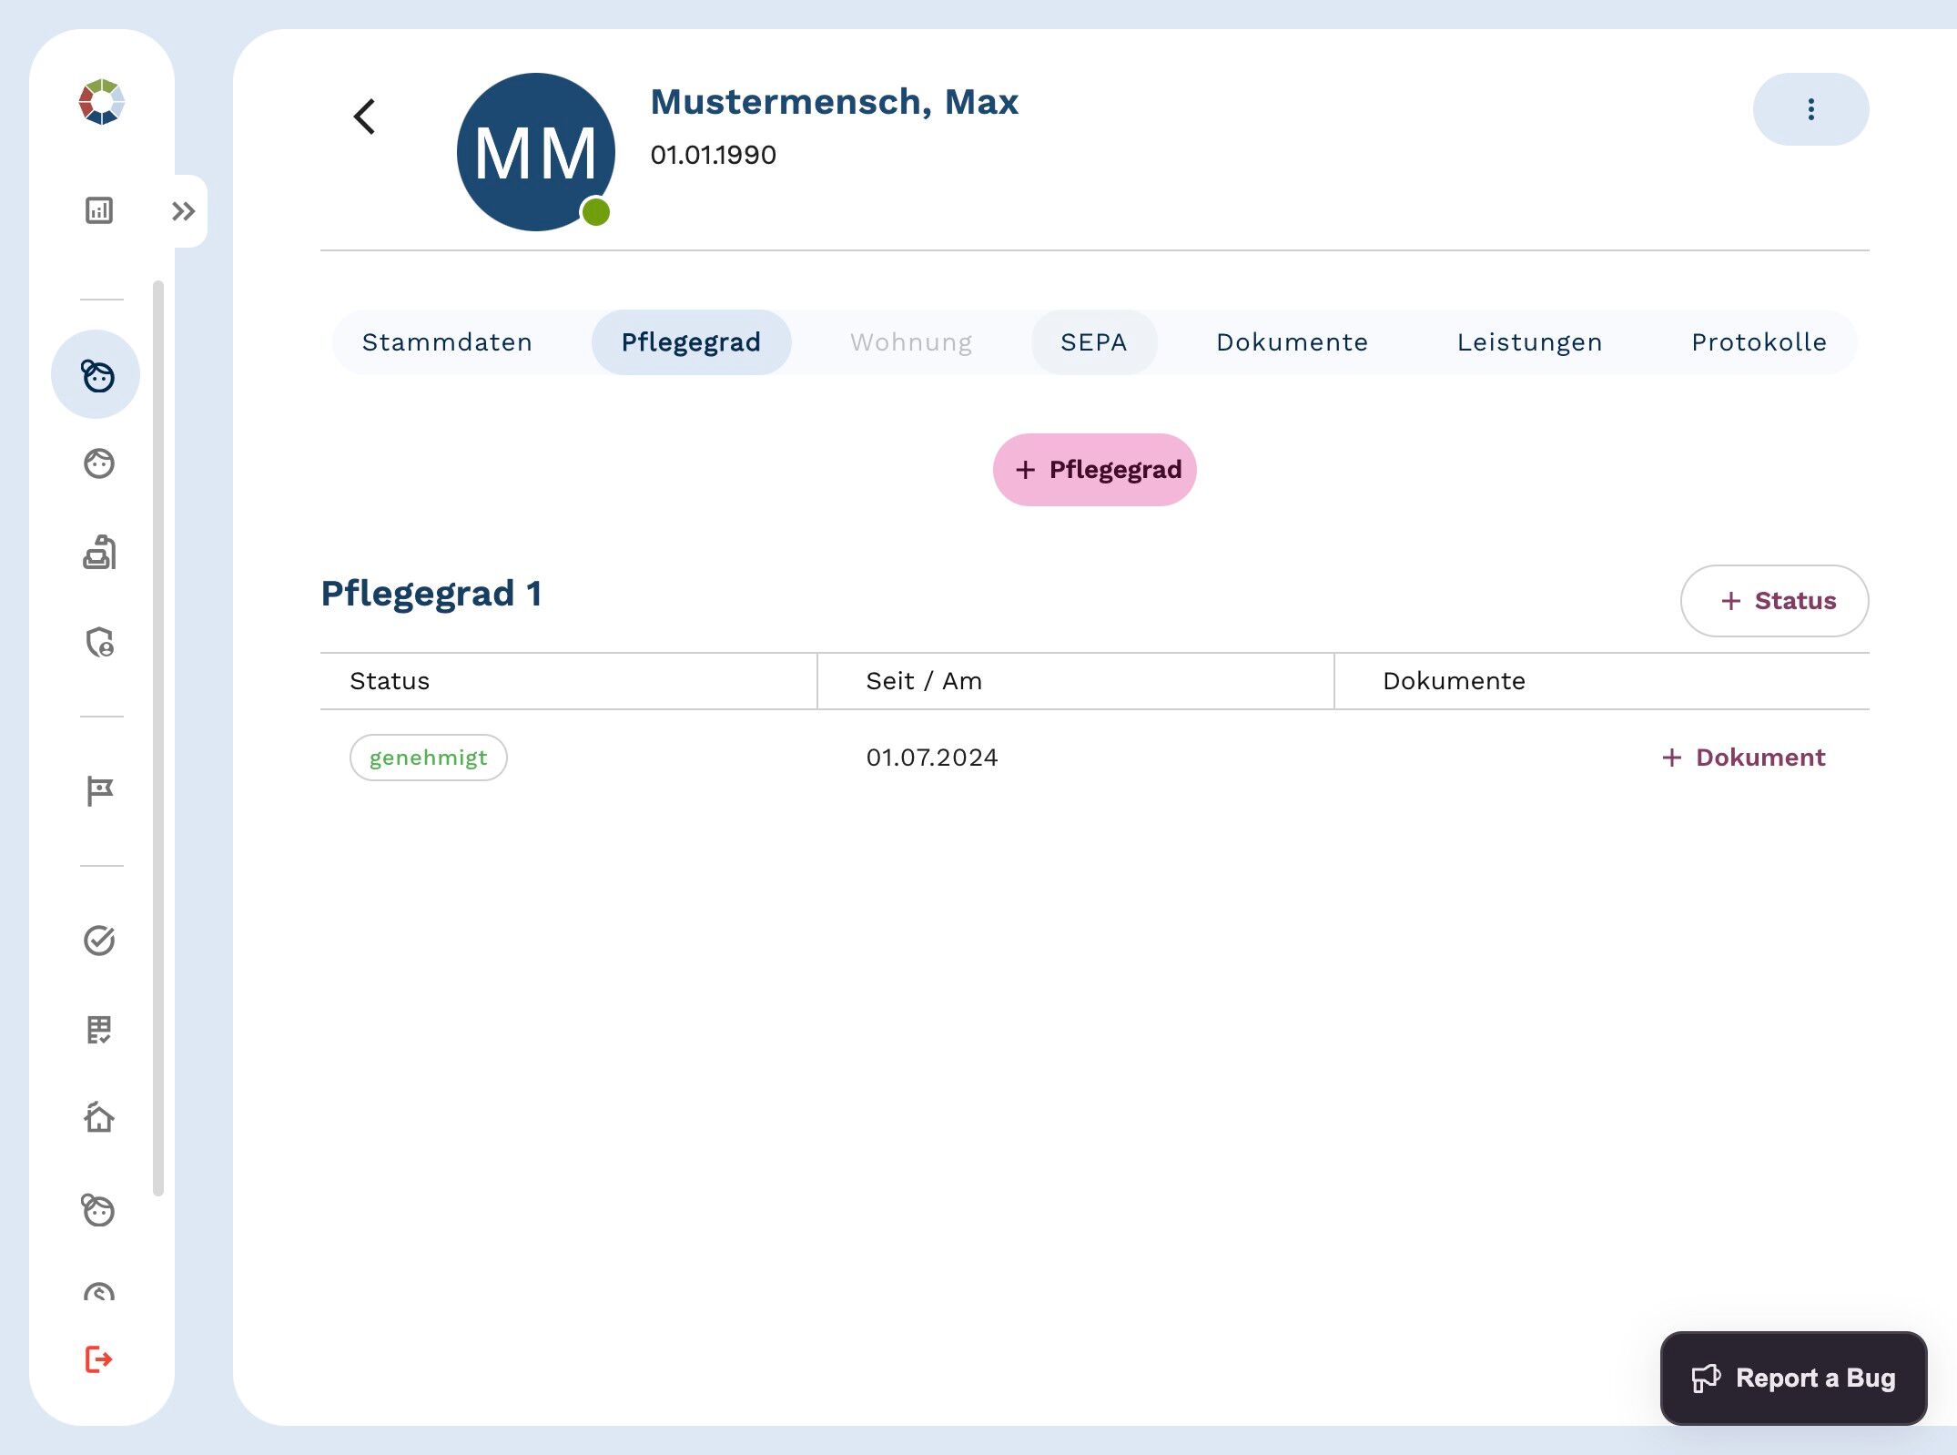Click the sidebar vertical scrollbar
This screenshot has height=1455, width=1957.
[158, 738]
